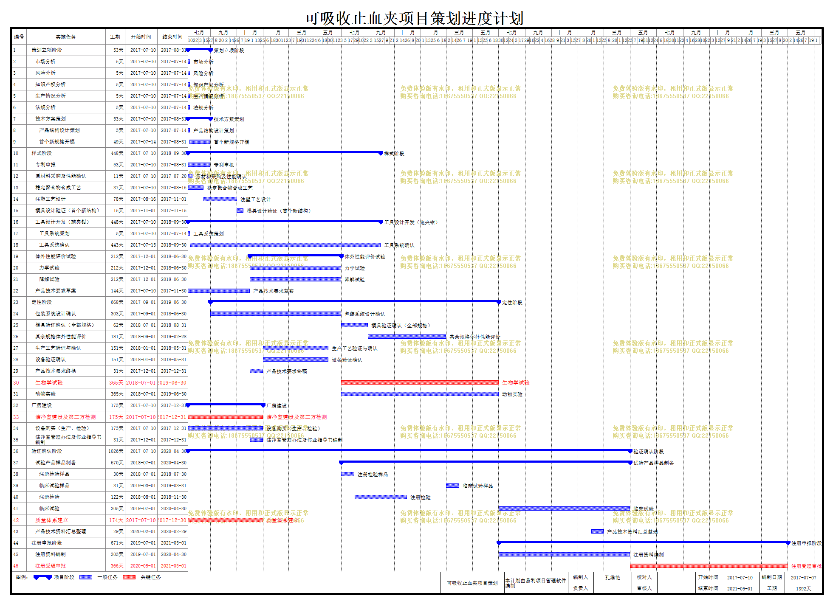Click the 力学试验 bar label in chart
The image size is (833, 604).
(355, 268)
